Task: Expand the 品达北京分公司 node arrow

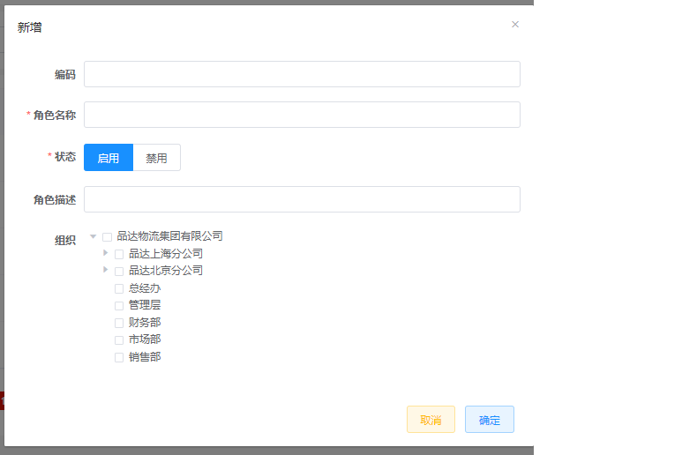Action: 106,270
